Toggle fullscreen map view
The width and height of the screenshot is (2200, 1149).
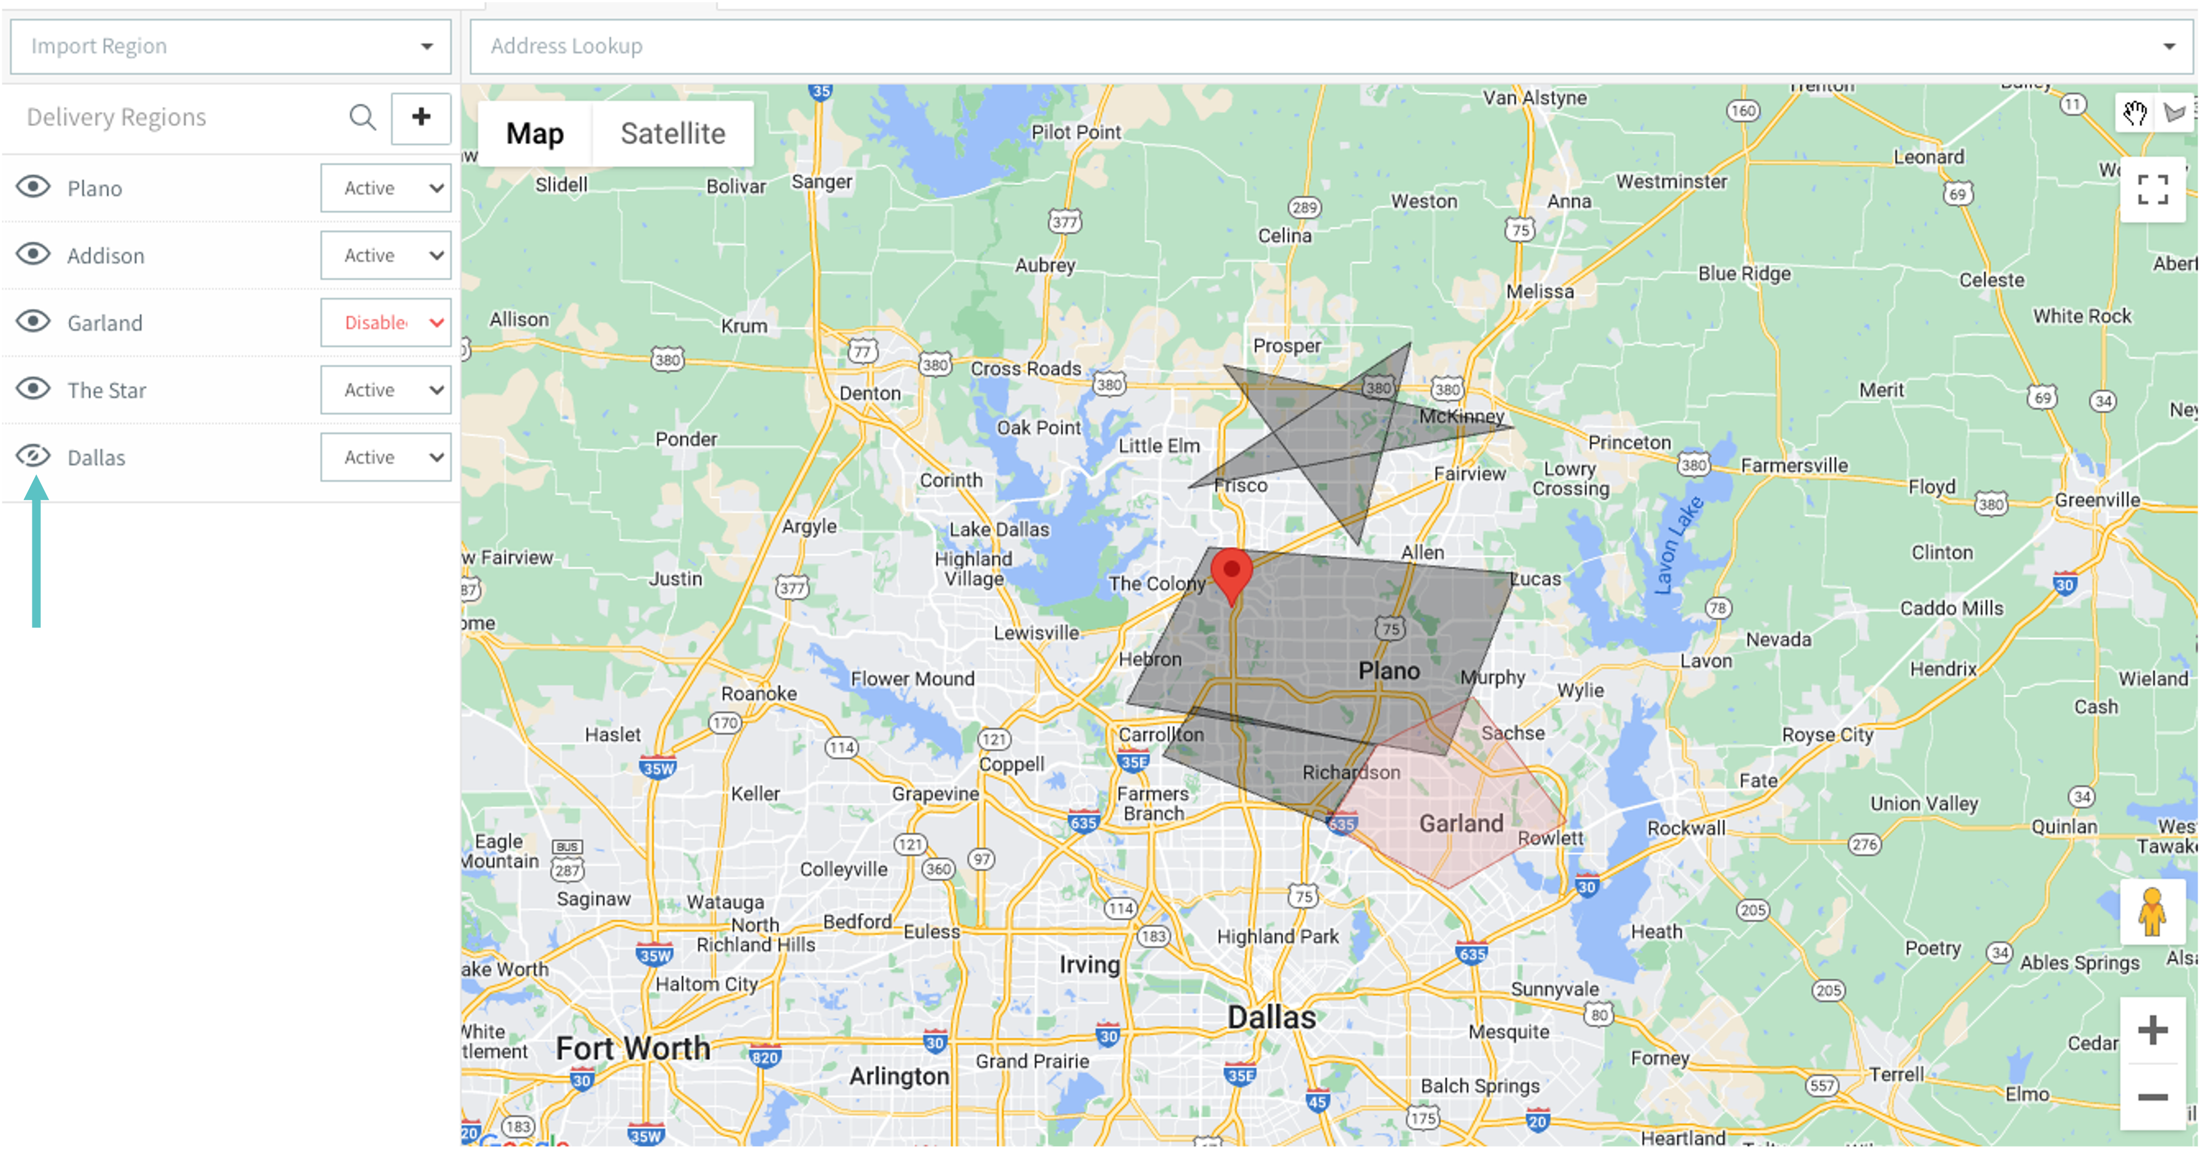[x=2152, y=190]
